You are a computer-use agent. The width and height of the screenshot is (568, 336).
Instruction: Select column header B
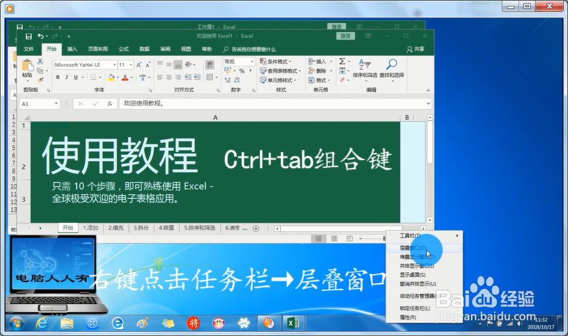[407, 117]
